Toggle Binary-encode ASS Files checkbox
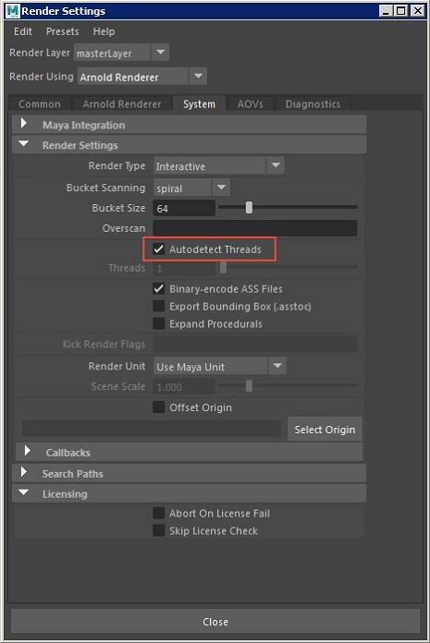 (159, 288)
